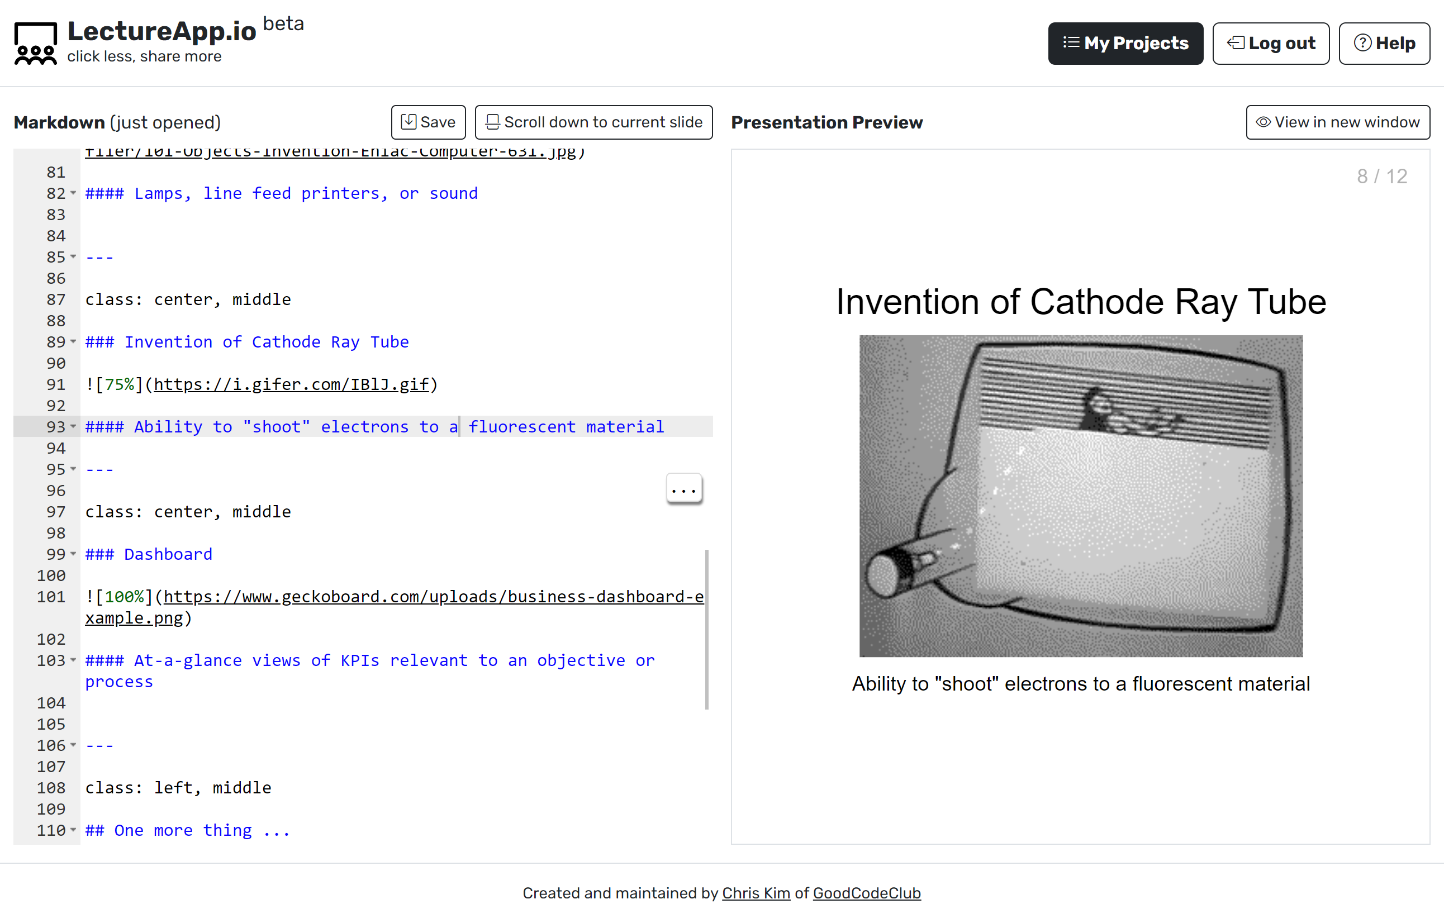Click line '#### Lamps, line feed printers, or sound'
1444x923 pixels.
pos(281,193)
